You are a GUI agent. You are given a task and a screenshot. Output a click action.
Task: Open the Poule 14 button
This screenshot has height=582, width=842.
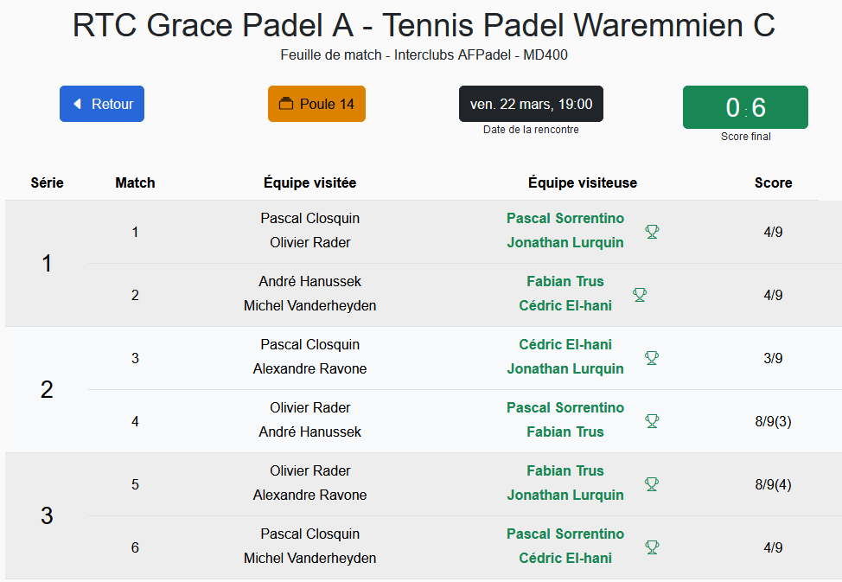pos(316,104)
